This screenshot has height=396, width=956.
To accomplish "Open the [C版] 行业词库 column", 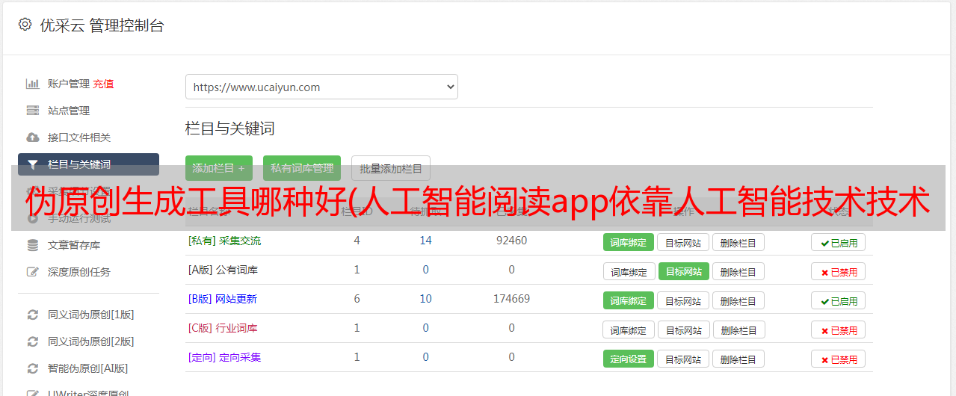I will (223, 328).
